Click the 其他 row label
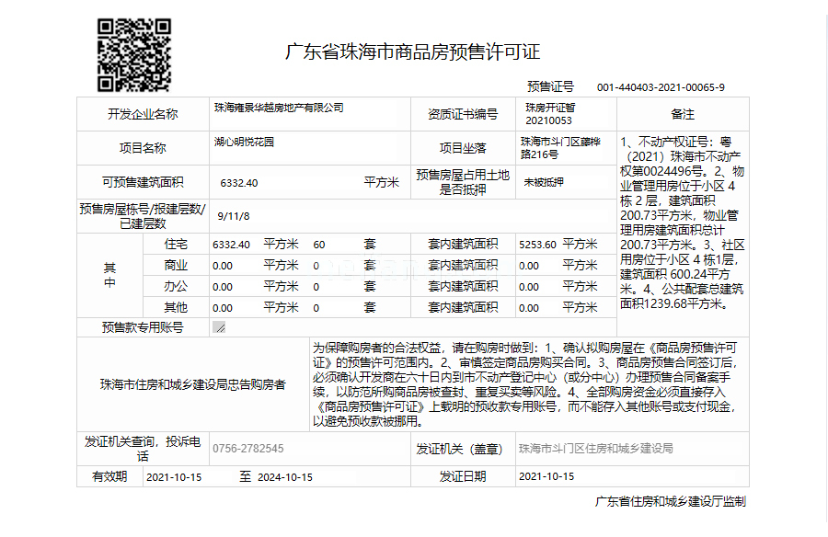828x537 pixels. click(176, 307)
